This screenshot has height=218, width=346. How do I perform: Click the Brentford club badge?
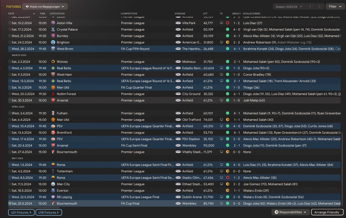53,133
